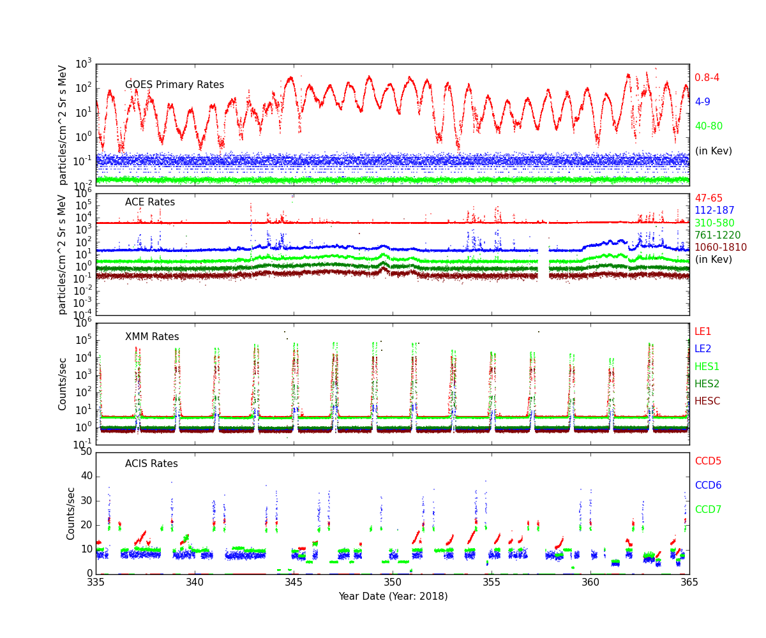Click the GOES Primary Rates panel title
This screenshot has width=766, height=638.
pyautogui.click(x=174, y=85)
